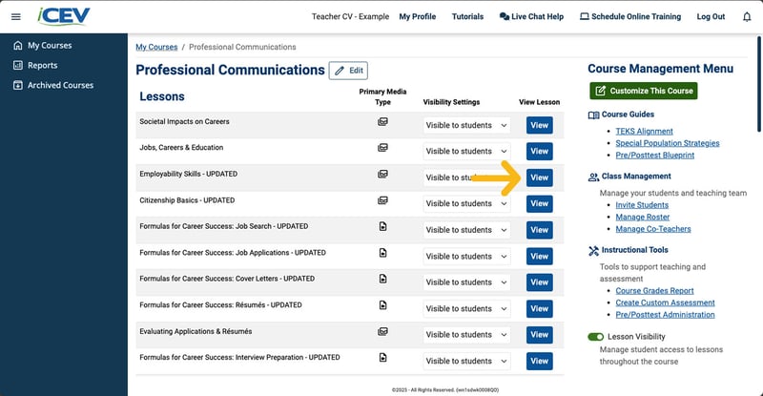This screenshot has width=763, height=396.
Task: Open Manage Co-Teachers link
Action: pos(653,229)
